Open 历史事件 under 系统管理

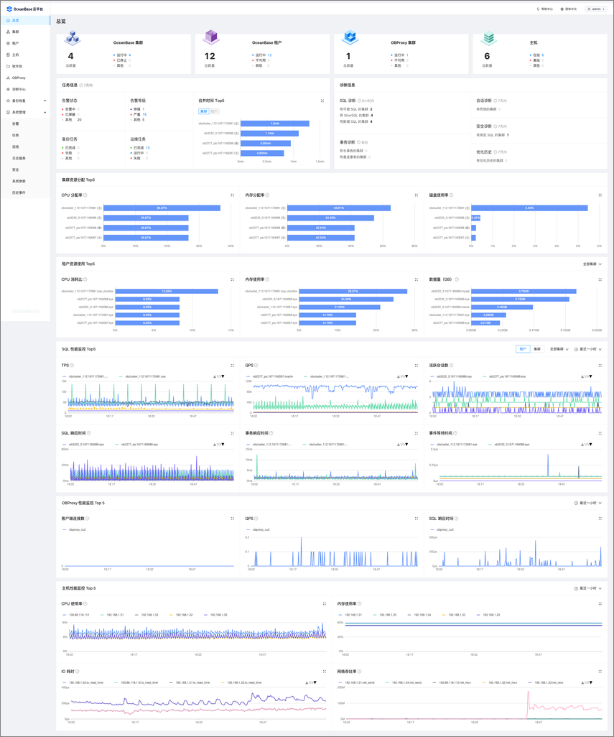[19, 193]
